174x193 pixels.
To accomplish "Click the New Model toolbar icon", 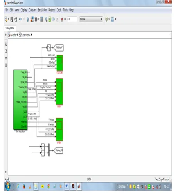I will click(x=6, y=19).
